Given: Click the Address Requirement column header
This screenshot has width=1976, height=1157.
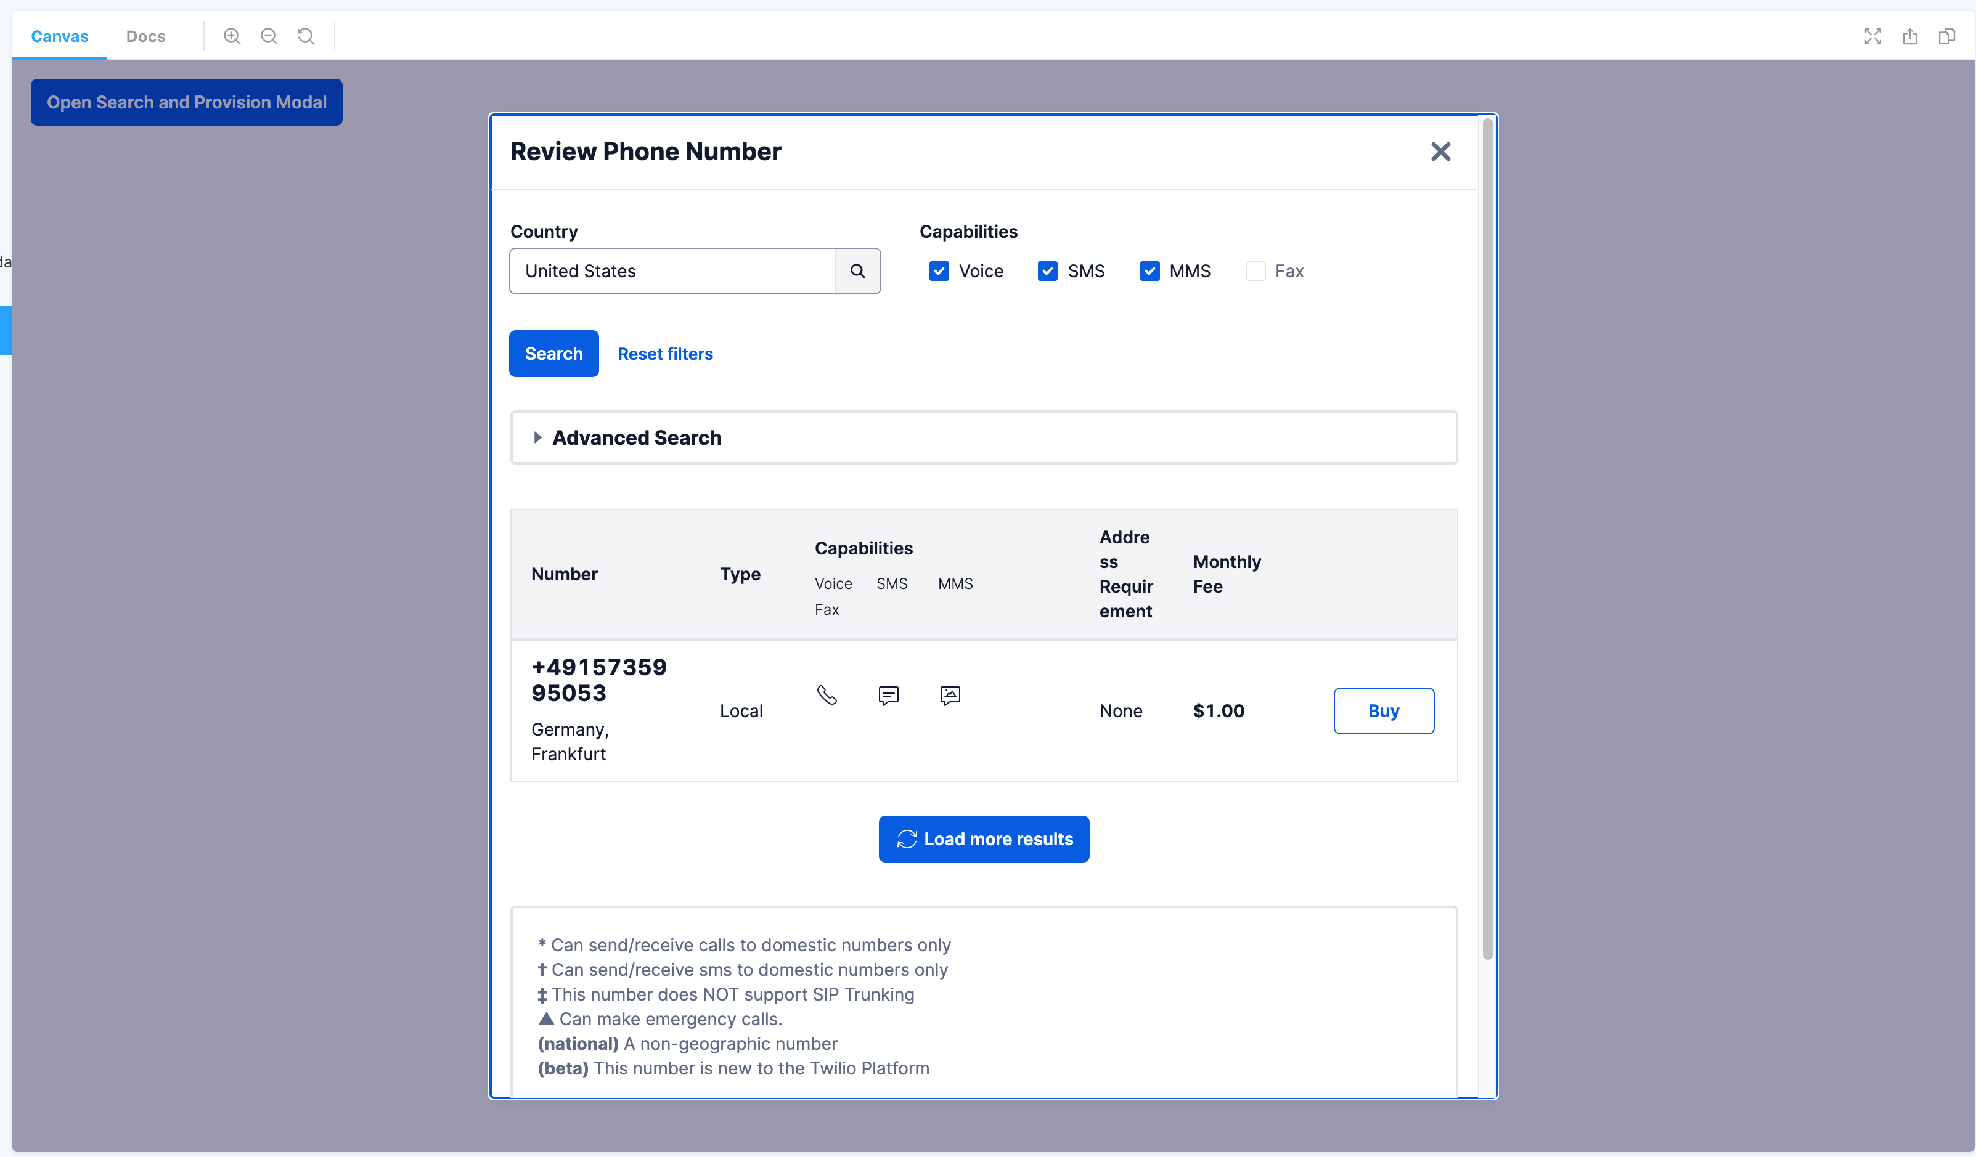Looking at the screenshot, I should coord(1126,574).
